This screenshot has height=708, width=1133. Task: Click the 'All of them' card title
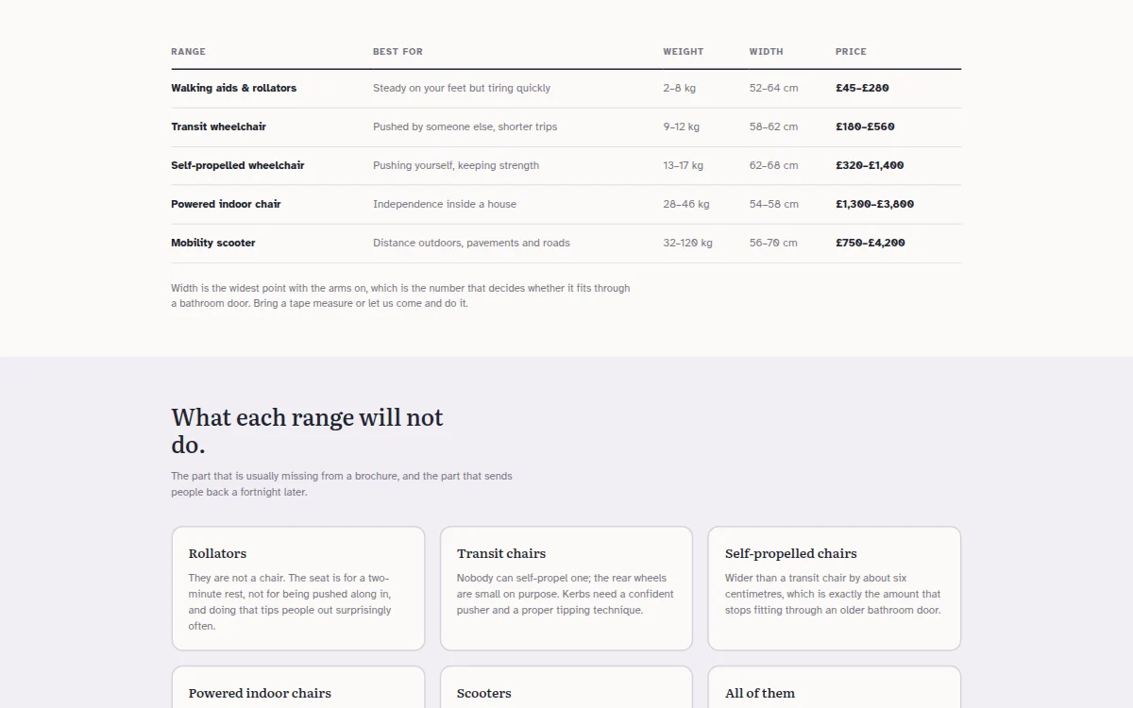click(x=760, y=693)
